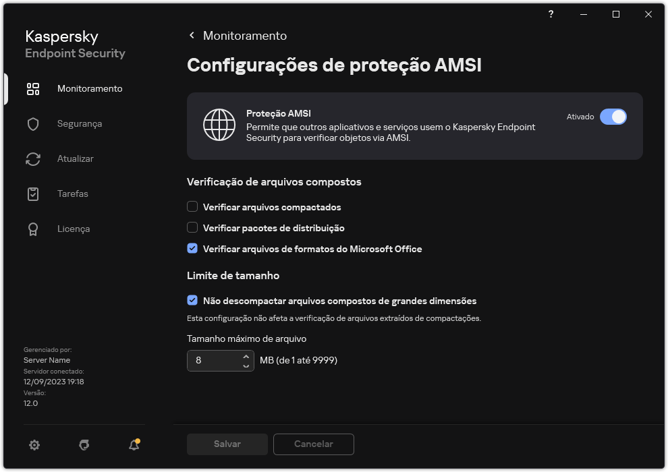Click the Atualizar refresh icon
The height and width of the screenshot is (472, 668).
pyautogui.click(x=33, y=158)
